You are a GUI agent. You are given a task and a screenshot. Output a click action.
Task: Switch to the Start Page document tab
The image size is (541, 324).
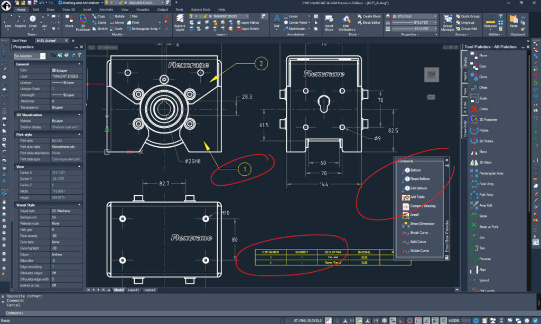point(20,41)
